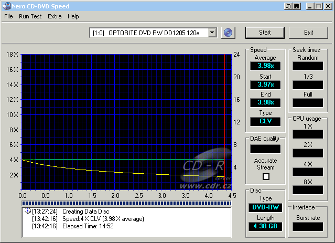
Task: Click the 1/3 seek time field
Action: point(308,84)
